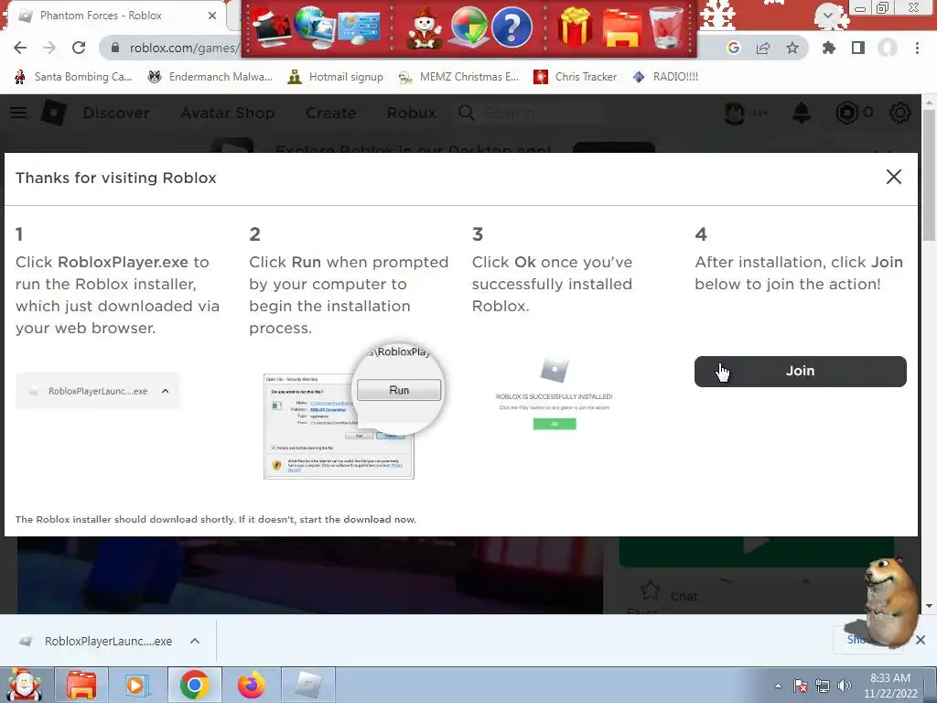937x703 pixels.
Task: Open the red folder icon in the top dock
Action: [x=621, y=28]
